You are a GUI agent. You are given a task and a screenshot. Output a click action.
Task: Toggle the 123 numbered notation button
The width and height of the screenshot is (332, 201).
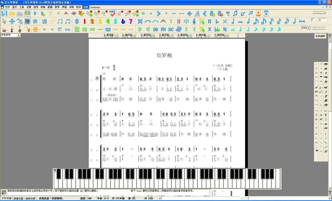pyautogui.click(x=108, y=30)
